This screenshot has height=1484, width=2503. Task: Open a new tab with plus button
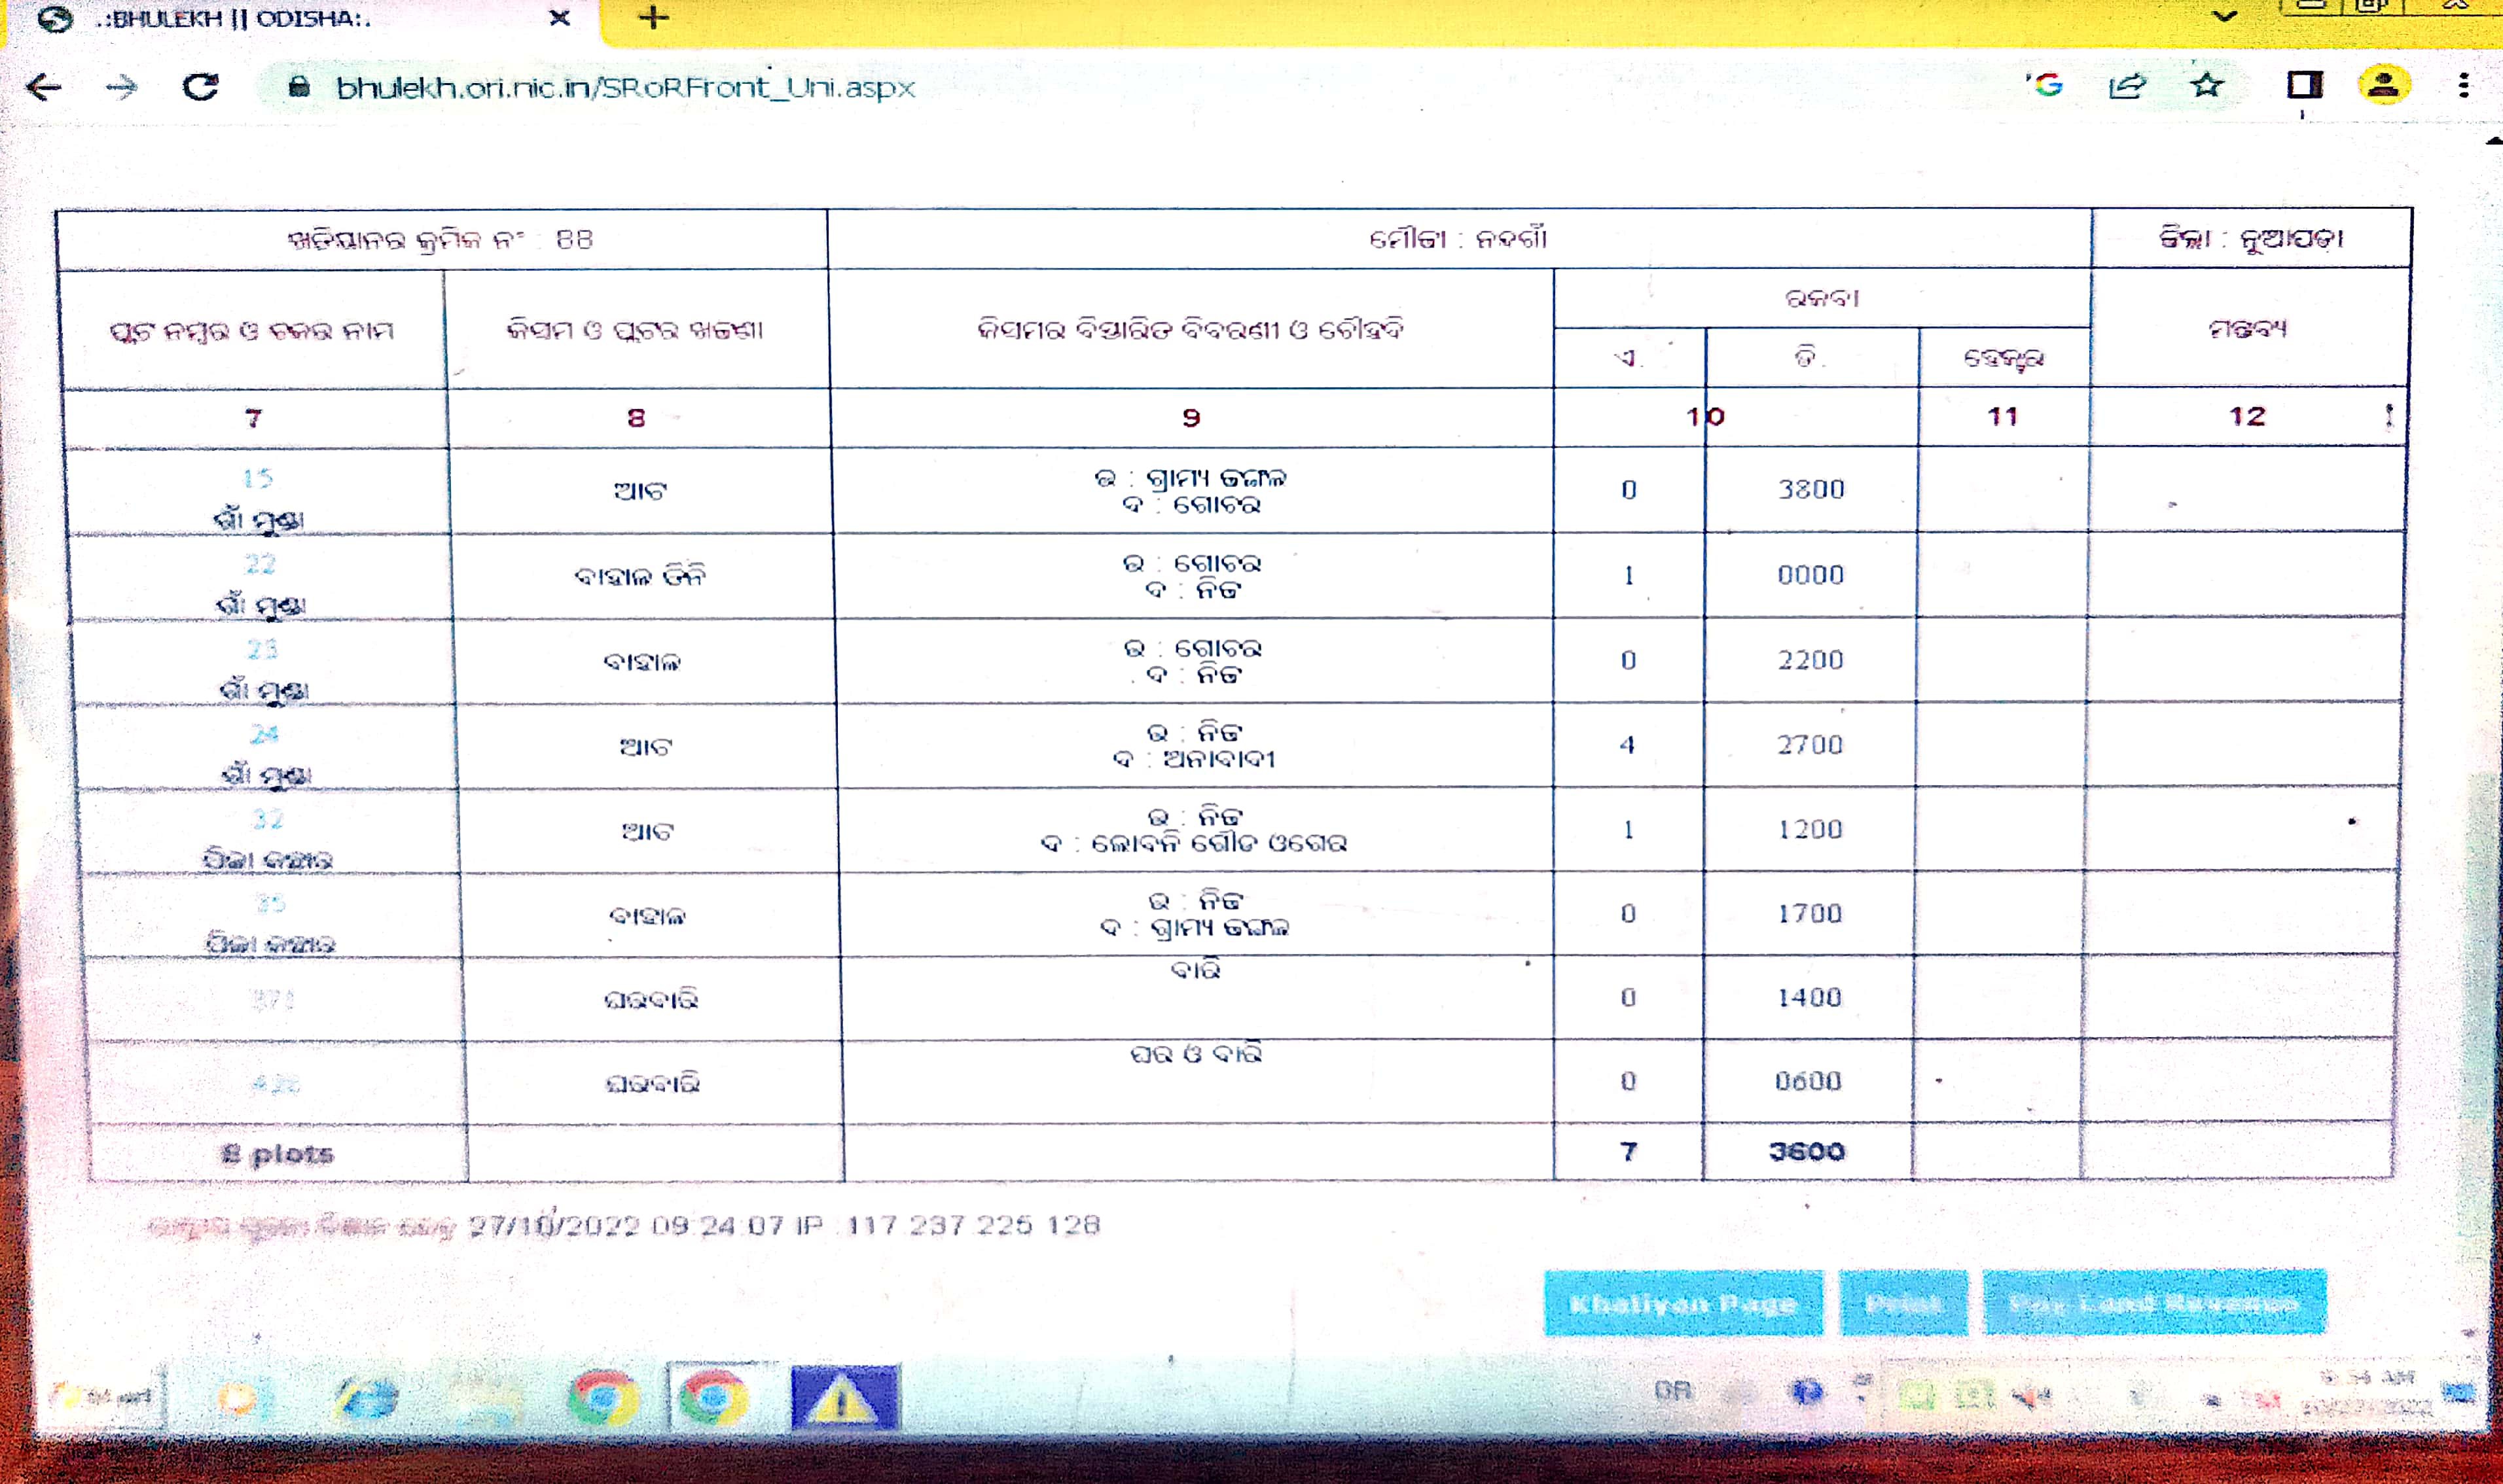click(x=653, y=18)
